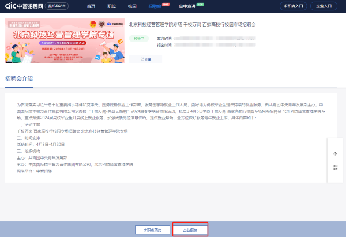Click the job fair title text
The width and height of the screenshot is (346, 237).
click(191, 26)
